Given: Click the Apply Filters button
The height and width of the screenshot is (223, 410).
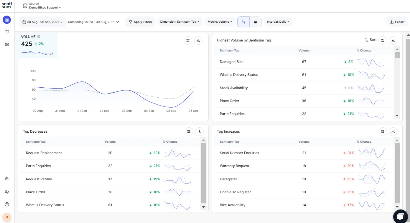Looking at the screenshot, I should tap(140, 22).
